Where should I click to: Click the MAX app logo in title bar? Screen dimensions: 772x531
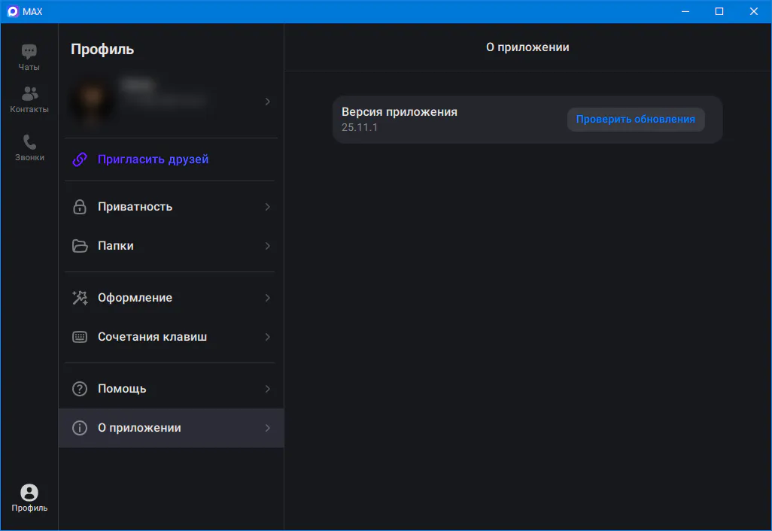coord(13,11)
